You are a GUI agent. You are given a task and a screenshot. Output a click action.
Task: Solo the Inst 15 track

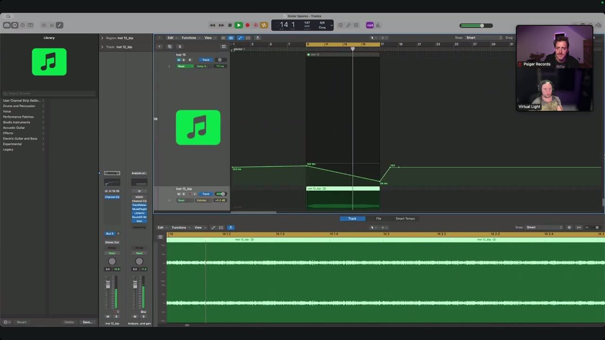pyautogui.click(x=184, y=60)
